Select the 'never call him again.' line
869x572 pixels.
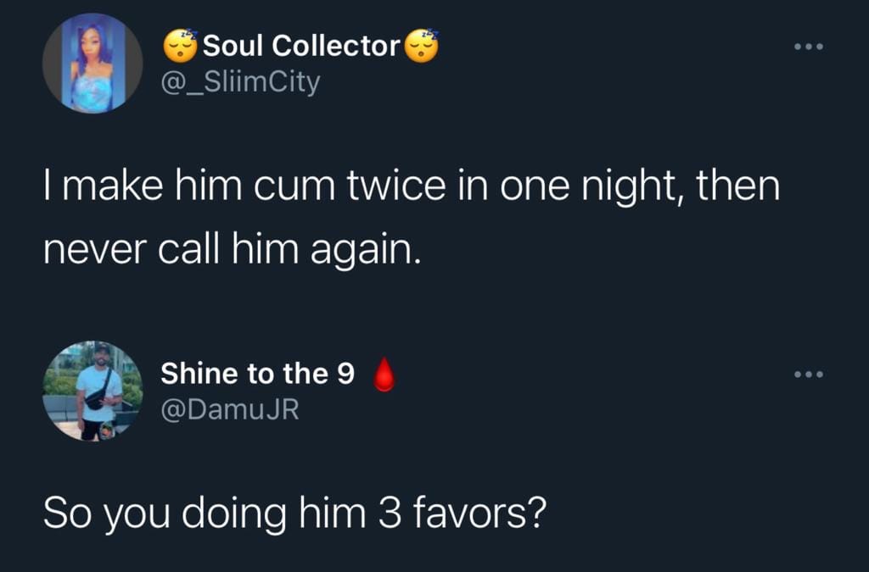click(x=232, y=252)
